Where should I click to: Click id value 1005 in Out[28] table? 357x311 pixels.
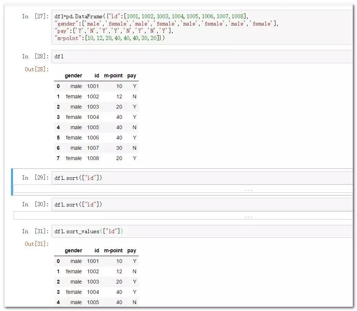(93, 127)
